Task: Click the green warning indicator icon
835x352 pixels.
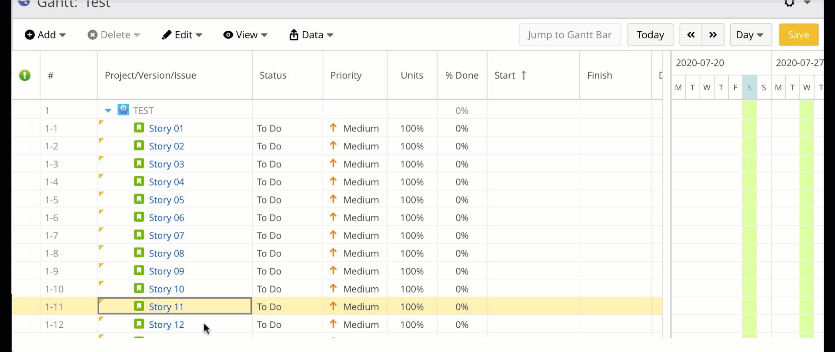Action: [x=25, y=76]
